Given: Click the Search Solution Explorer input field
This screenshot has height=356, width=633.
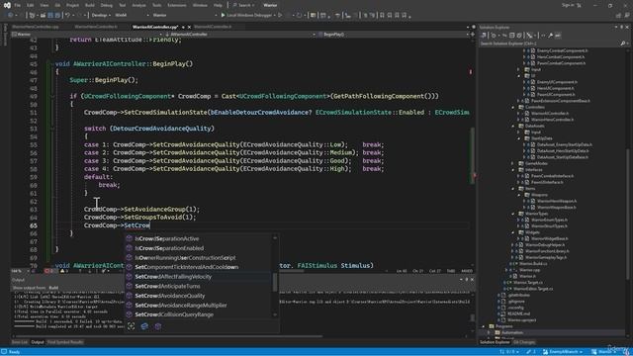Looking at the screenshot, I should 549,44.
